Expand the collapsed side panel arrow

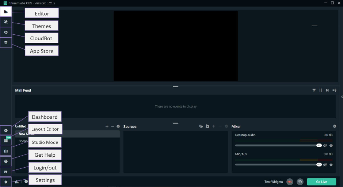coord(342,97)
